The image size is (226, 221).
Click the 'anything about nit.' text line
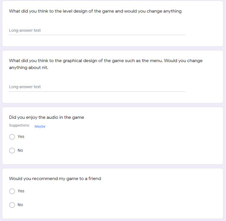(28, 68)
